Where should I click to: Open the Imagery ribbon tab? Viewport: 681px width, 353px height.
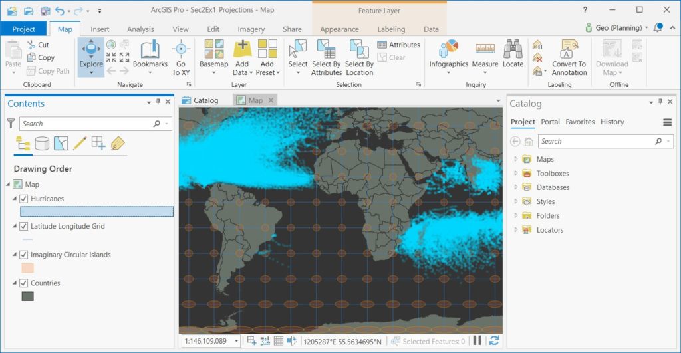tap(251, 29)
